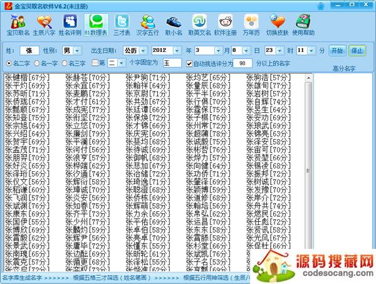Select name 张廉剑[79分]
This screenshot has height=284, width=376.
click(88, 134)
